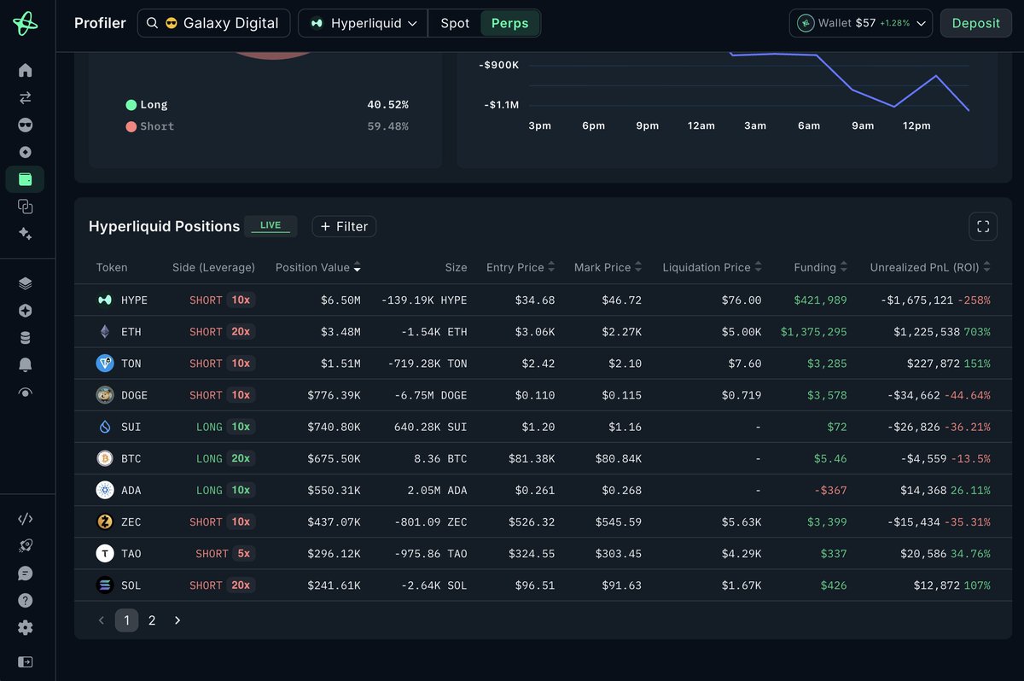Screen dimensions: 1024x681
Task: Open the home icon in sidebar
Action: (25, 70)
